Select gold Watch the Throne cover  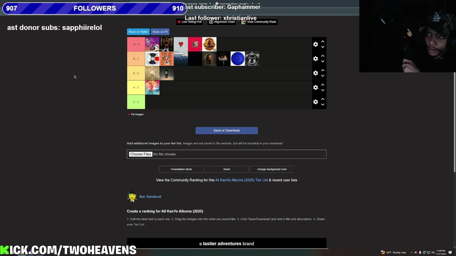tap(152, 73)
